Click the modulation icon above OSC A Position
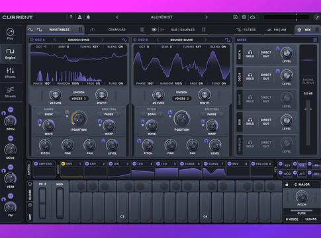 coord(67,112)
